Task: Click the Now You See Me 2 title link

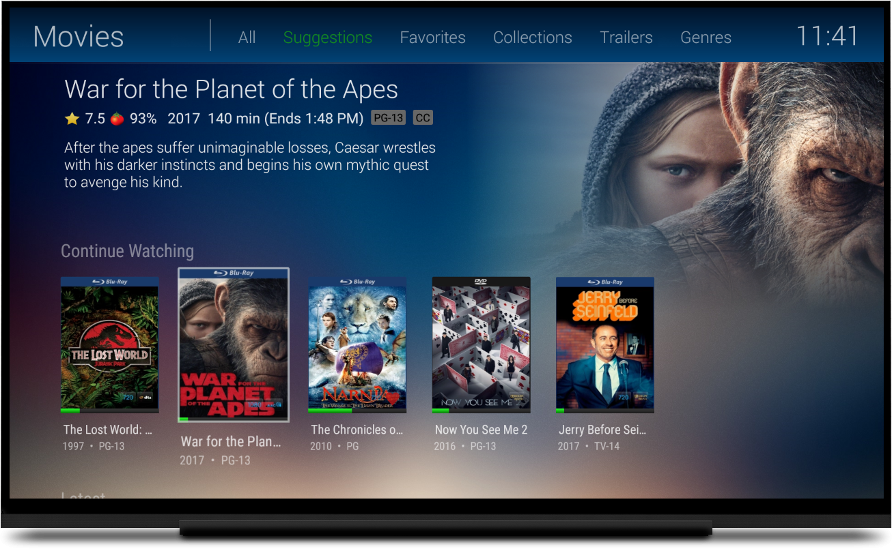Action: coord(482,430)
